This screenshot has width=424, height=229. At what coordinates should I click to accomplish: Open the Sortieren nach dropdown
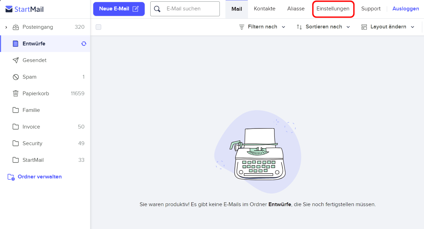coord(323,27)
